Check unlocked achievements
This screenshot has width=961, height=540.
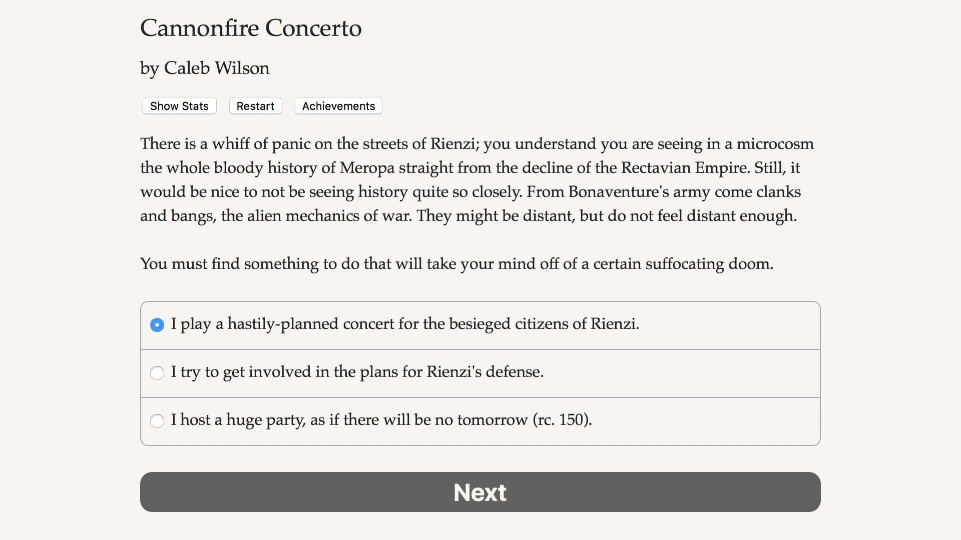(338, 105)
